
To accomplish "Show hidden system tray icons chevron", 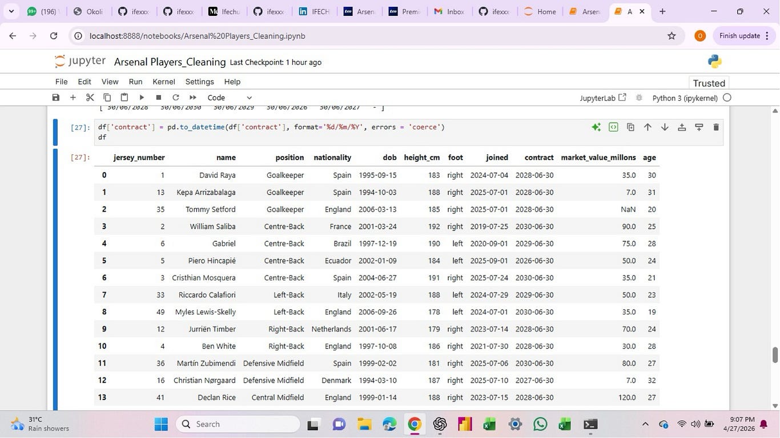I will 645,424.
